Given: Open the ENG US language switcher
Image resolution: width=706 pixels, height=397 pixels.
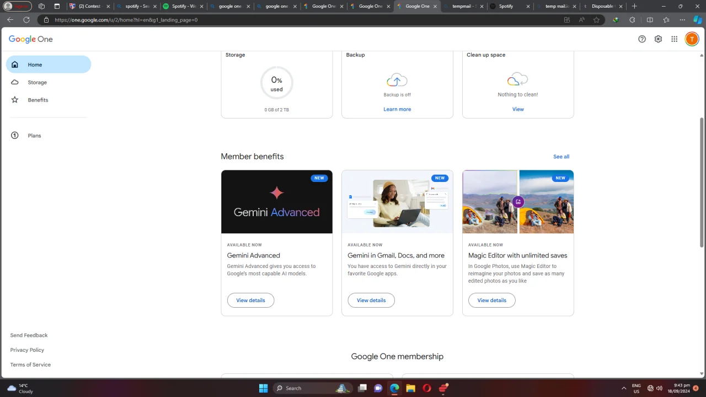Looking at the screenshot, I should (636, 388).
